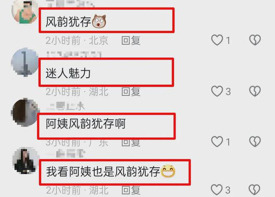Tap 回复 under 阿姨风韵犹存啊 comment
Image resolution: width=275 pixels, height=197 pixels.
click(x=131, y=142)
